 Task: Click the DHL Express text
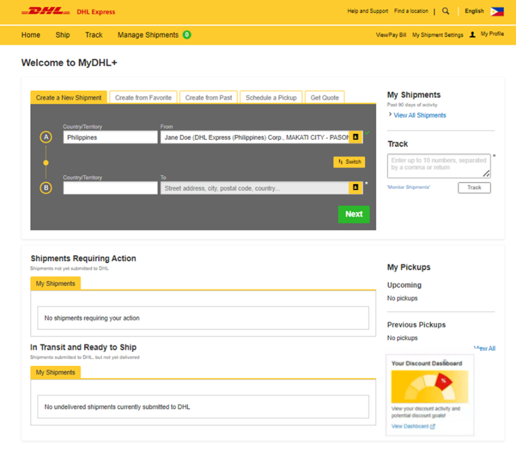96,12
